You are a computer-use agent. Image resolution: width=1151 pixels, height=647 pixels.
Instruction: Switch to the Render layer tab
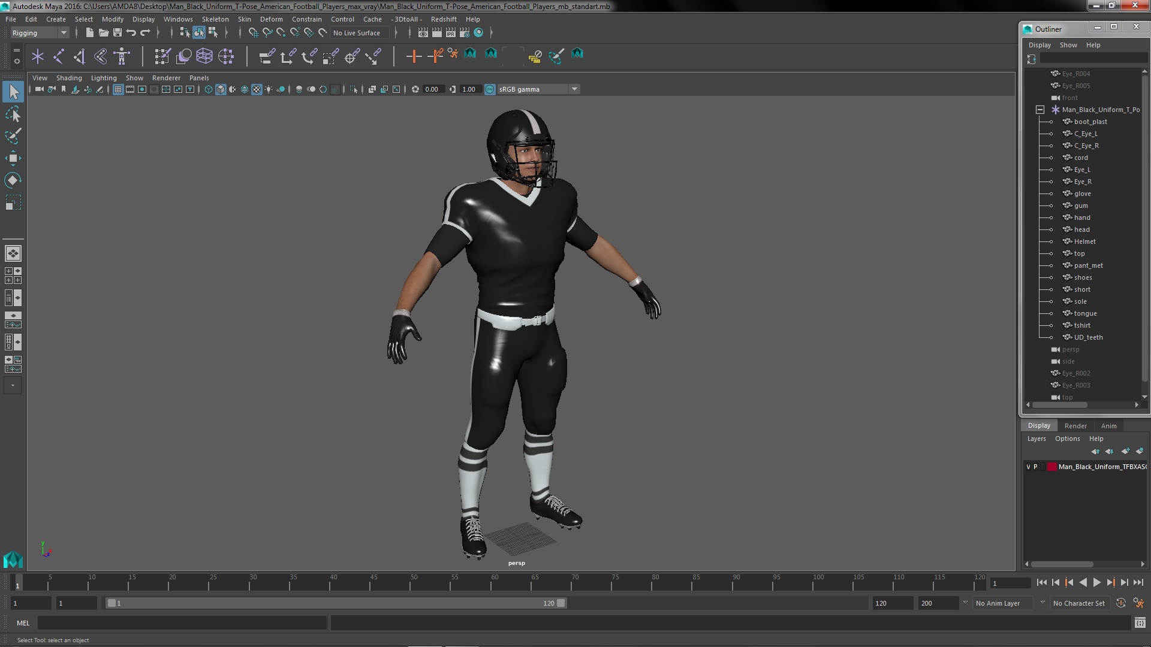[1075, 426]
